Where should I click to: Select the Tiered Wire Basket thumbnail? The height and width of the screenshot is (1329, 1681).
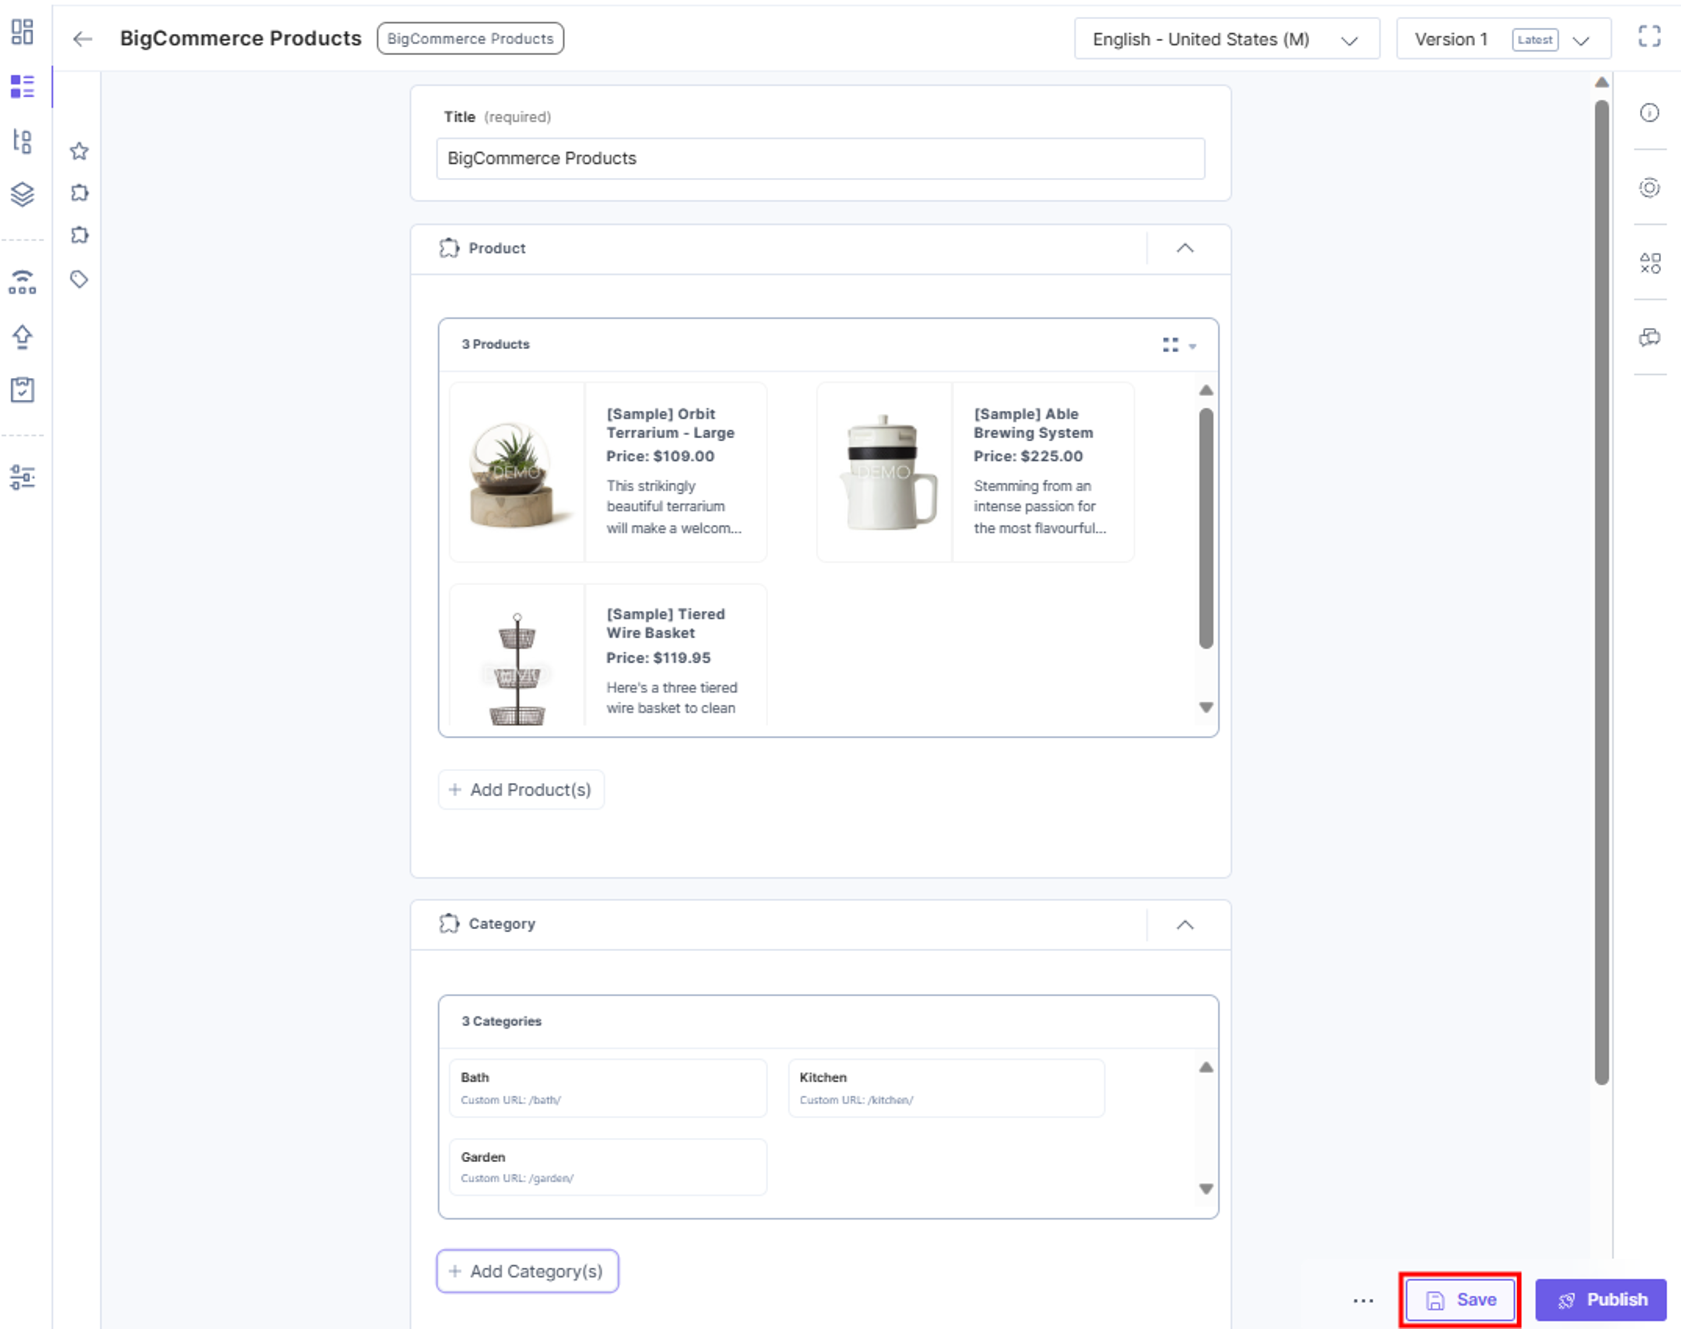pos(517,669)
